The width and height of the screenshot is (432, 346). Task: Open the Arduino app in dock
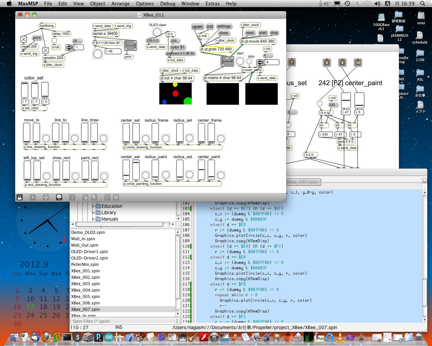point(109,337)
